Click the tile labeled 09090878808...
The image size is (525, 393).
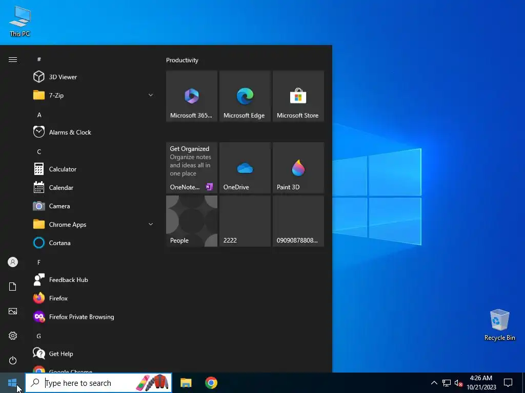pyautogui.click(x=298, y=221)
